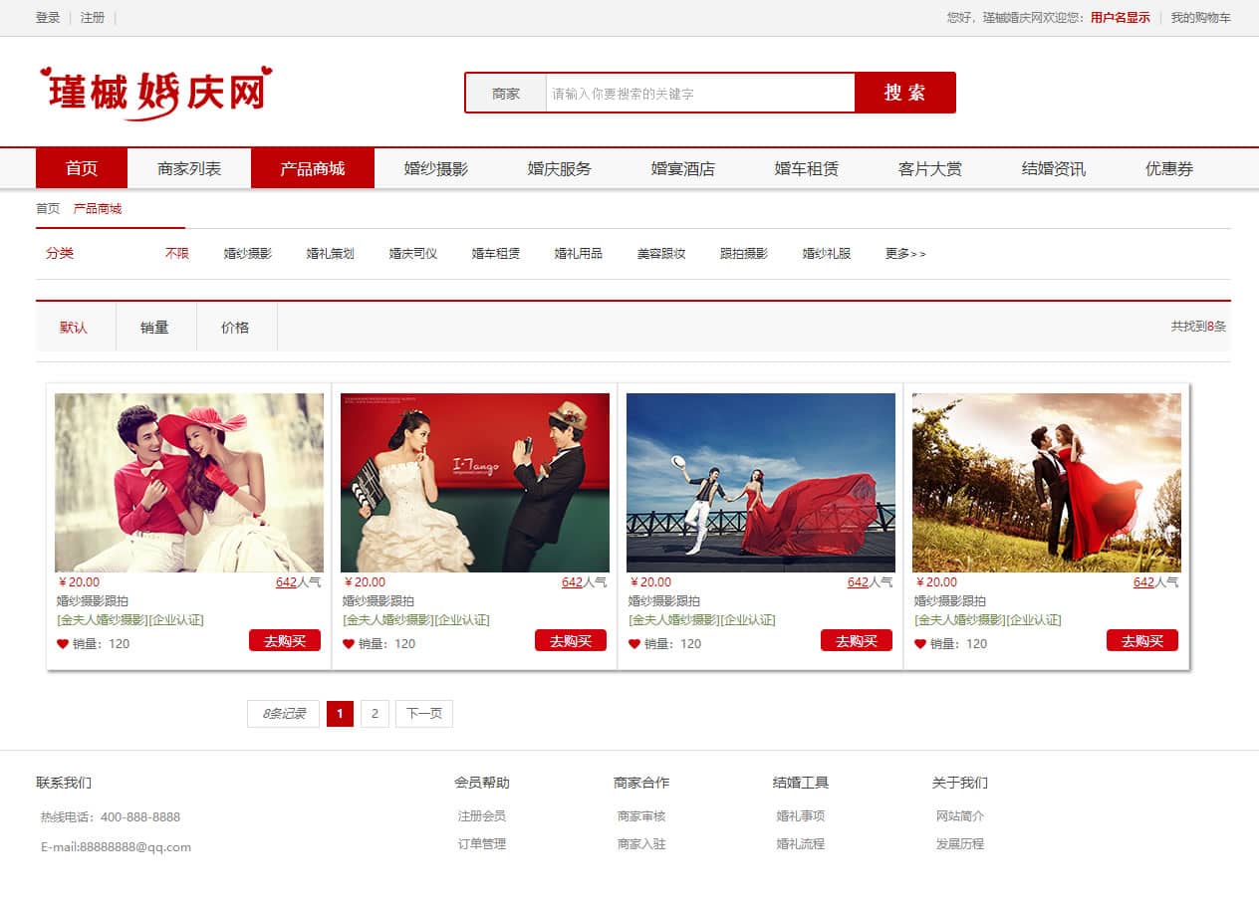Click 去购买 on the first product
Image resolution: width=1259 pixels, height=913 pixels.
point(285,641)
